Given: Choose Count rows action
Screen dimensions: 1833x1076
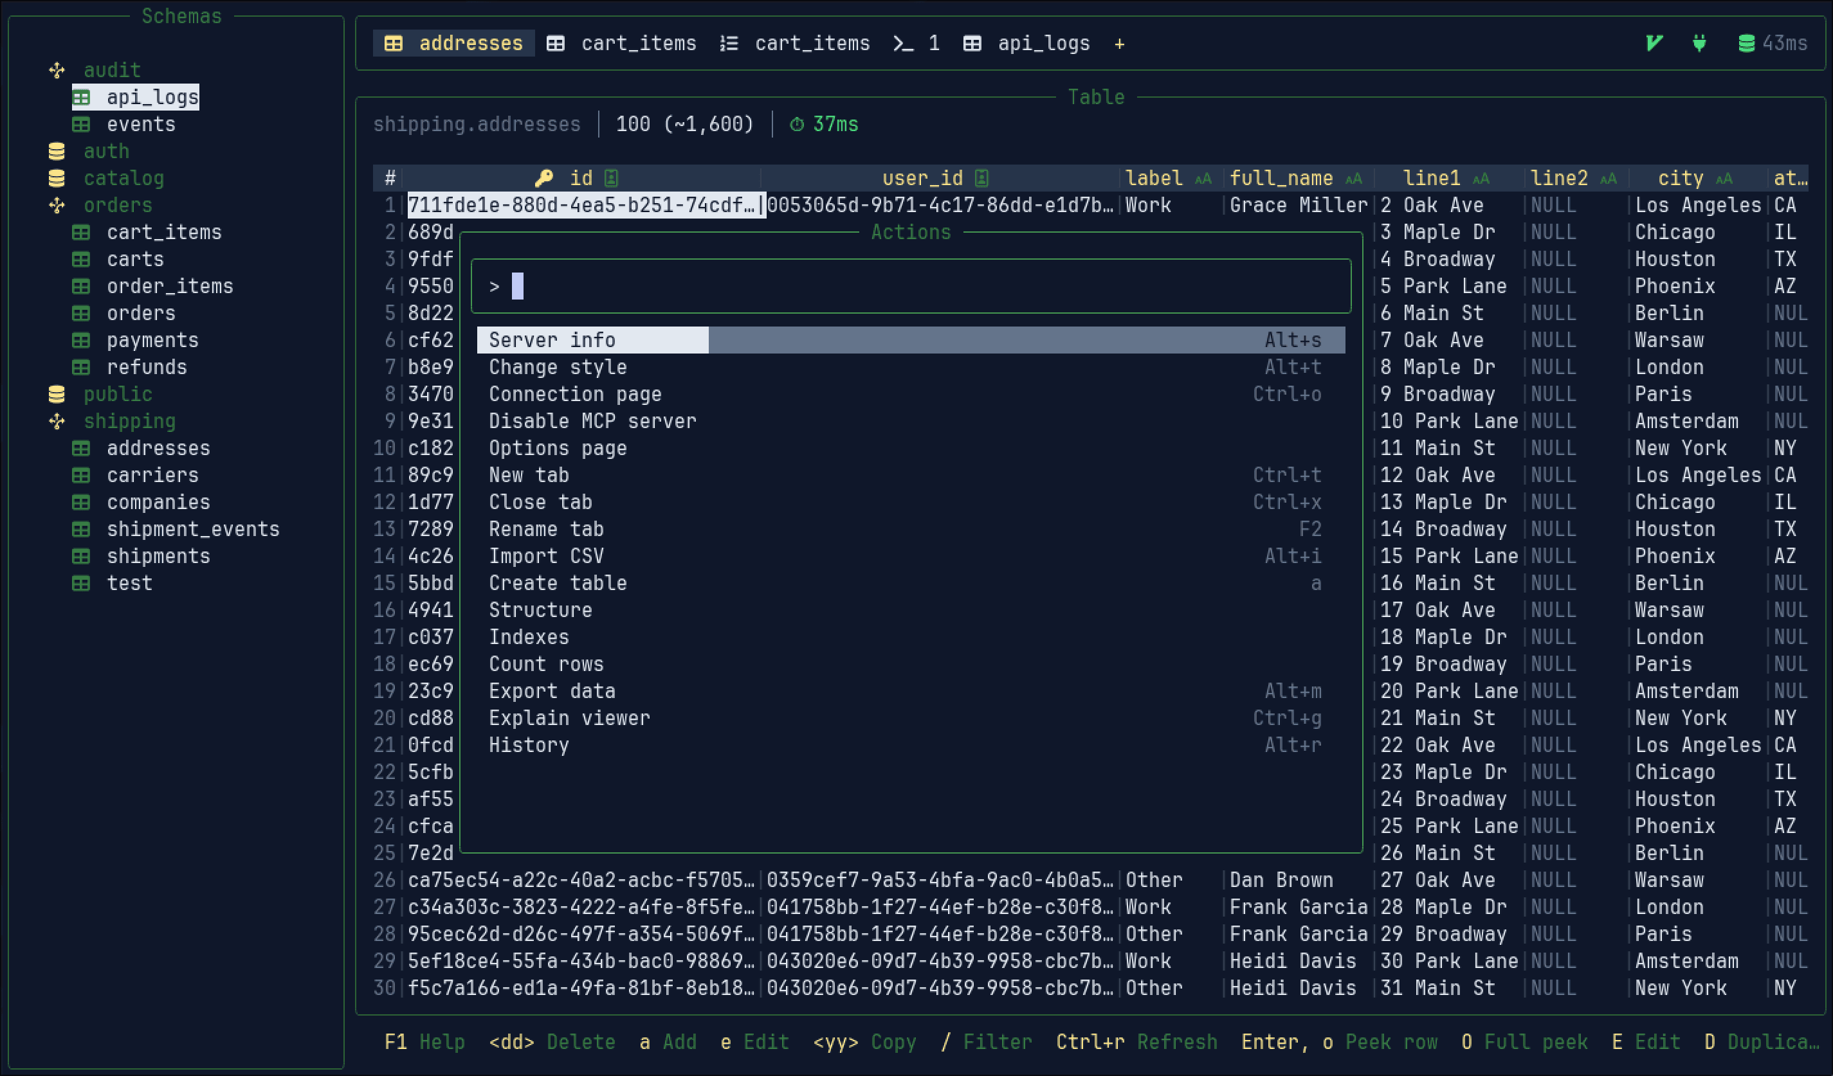Looking at the screenshot, I should [911, 664].
